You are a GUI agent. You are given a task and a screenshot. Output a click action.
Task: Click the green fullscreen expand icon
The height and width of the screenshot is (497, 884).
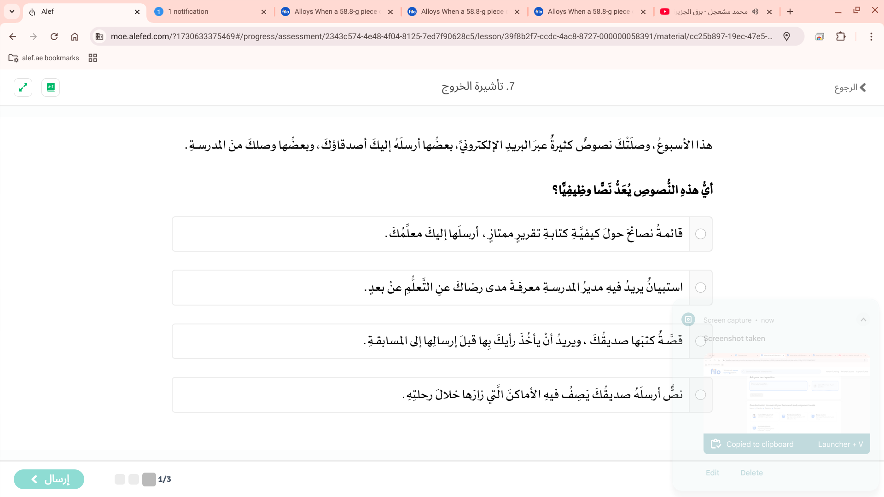tap(23, 87)
